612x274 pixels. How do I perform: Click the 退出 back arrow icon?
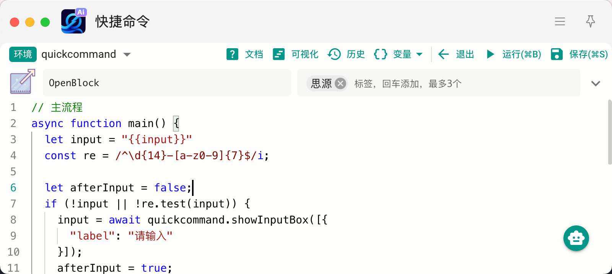443,54
